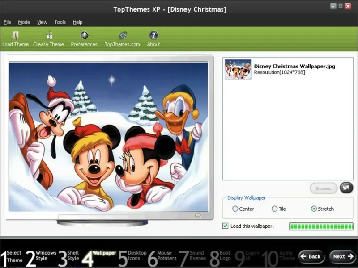Screen dimensions: 358x268
Task: Minimize the TopThemes XP window
Action: 333,6
